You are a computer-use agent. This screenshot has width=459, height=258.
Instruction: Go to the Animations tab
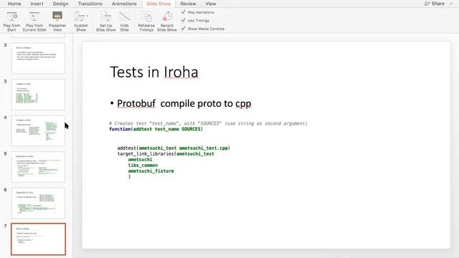pyautogui.click(x=124, y=4)
